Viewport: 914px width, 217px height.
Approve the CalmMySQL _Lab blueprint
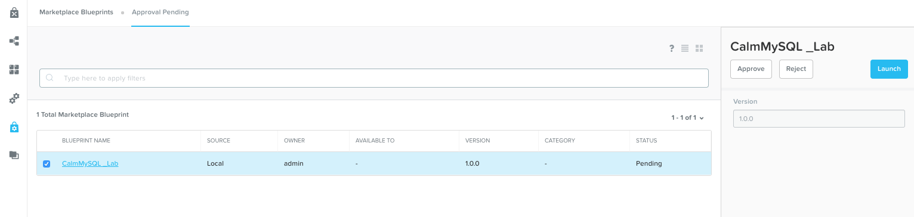(751, 69)
